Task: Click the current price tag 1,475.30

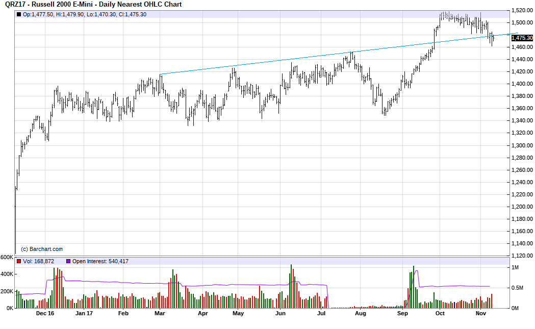Action: tap(522, 38)
